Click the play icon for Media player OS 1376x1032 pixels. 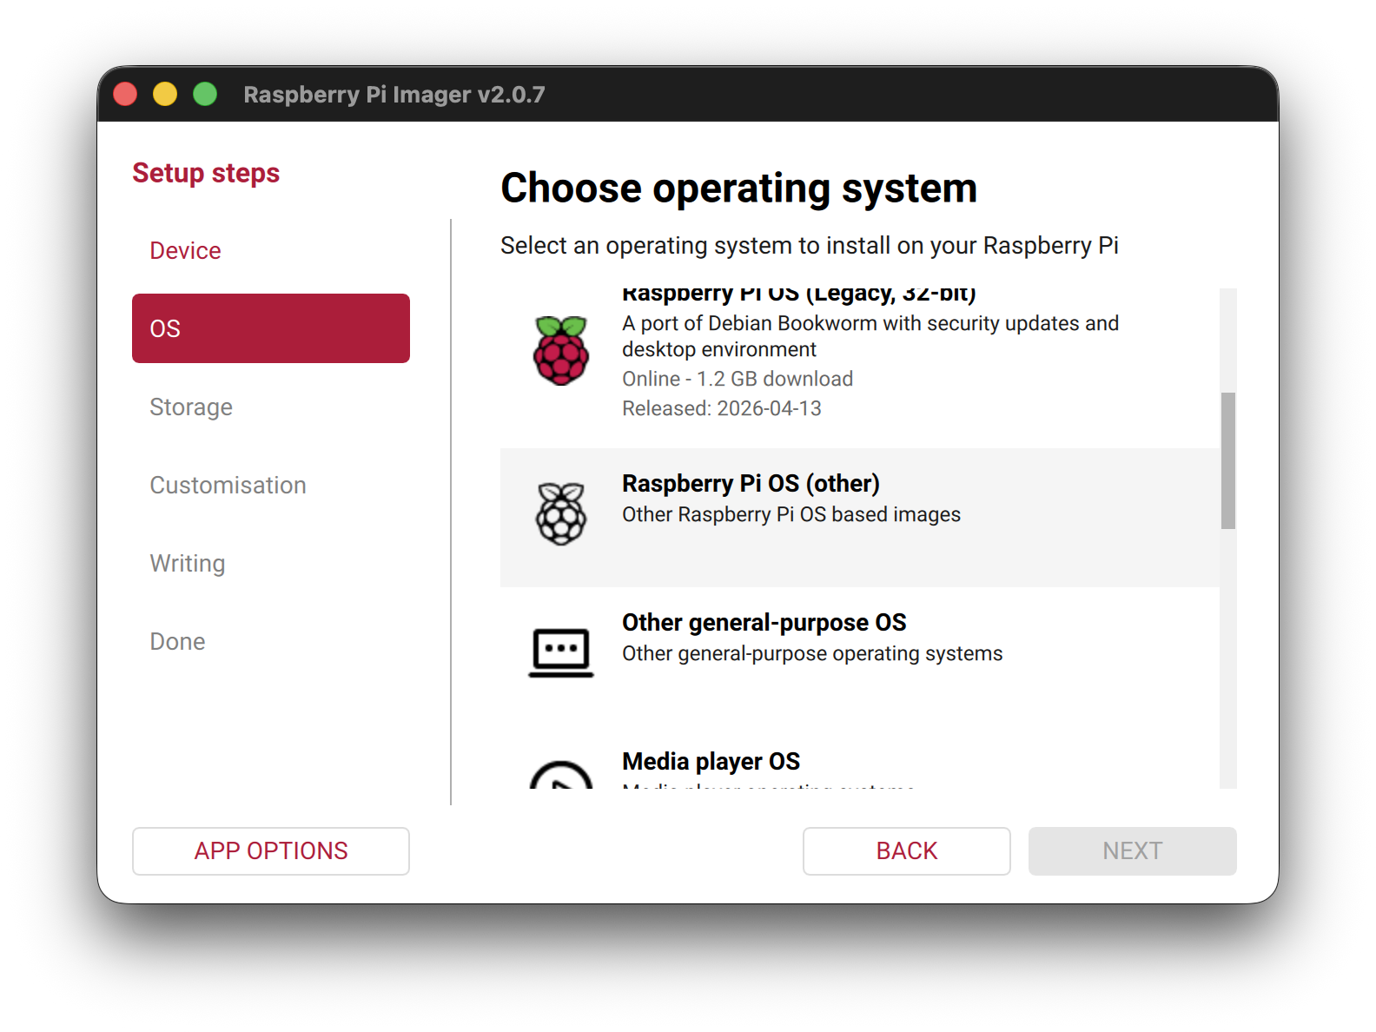(x=561, y=775)
